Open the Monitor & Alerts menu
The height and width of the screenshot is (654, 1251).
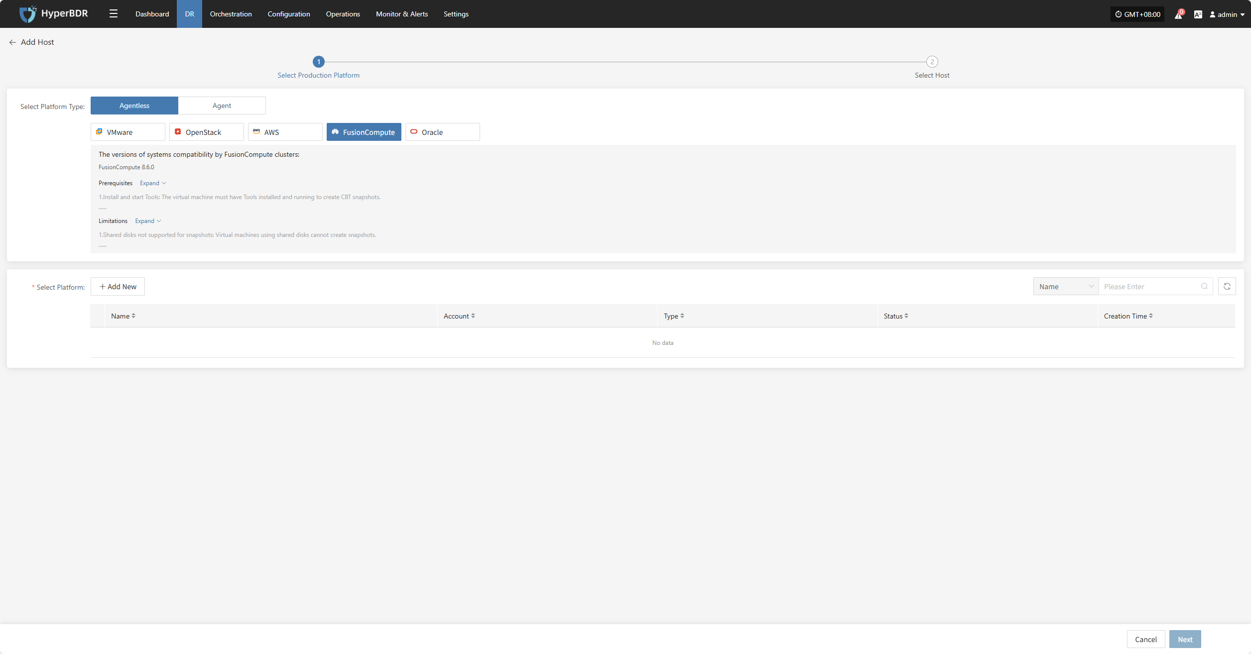(x=402, y=14)
